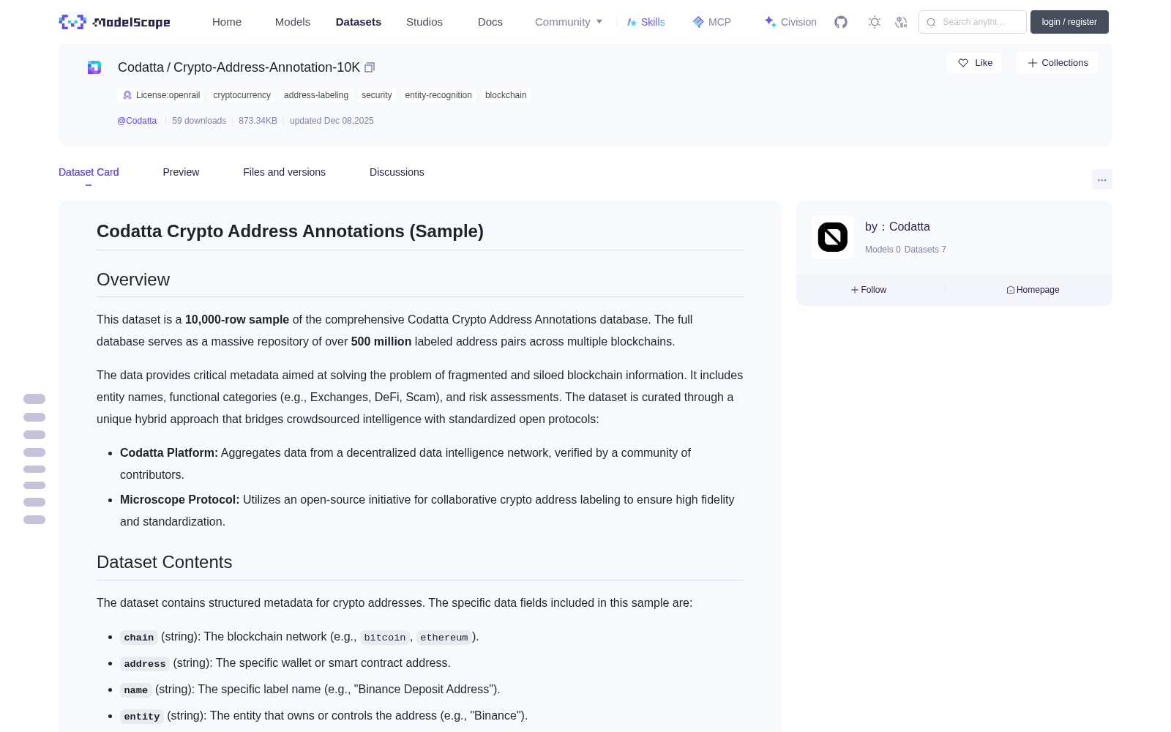Image resolution: width=1171 pixels, height=732 pixels.
Task: Switch to the Preview tab
Action: (181, 172)
